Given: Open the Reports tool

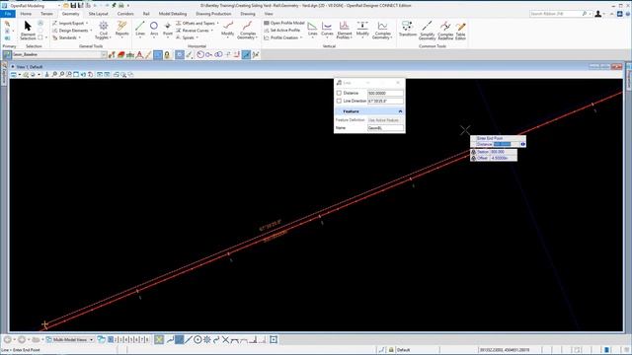Looking at the screenshot, I should click(x=121, y=29).
